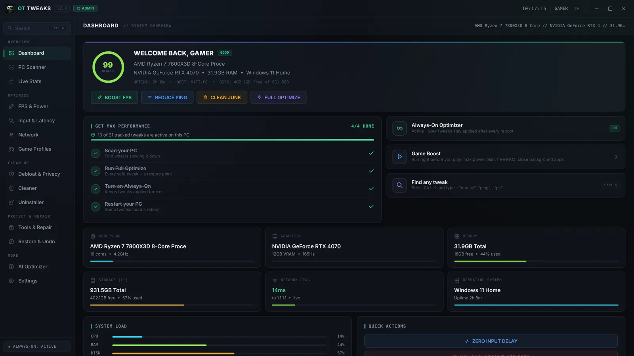Open Live Stats from the sidebar
The height and width of the screenshot is (356, 634).
(x=37, y=81)
